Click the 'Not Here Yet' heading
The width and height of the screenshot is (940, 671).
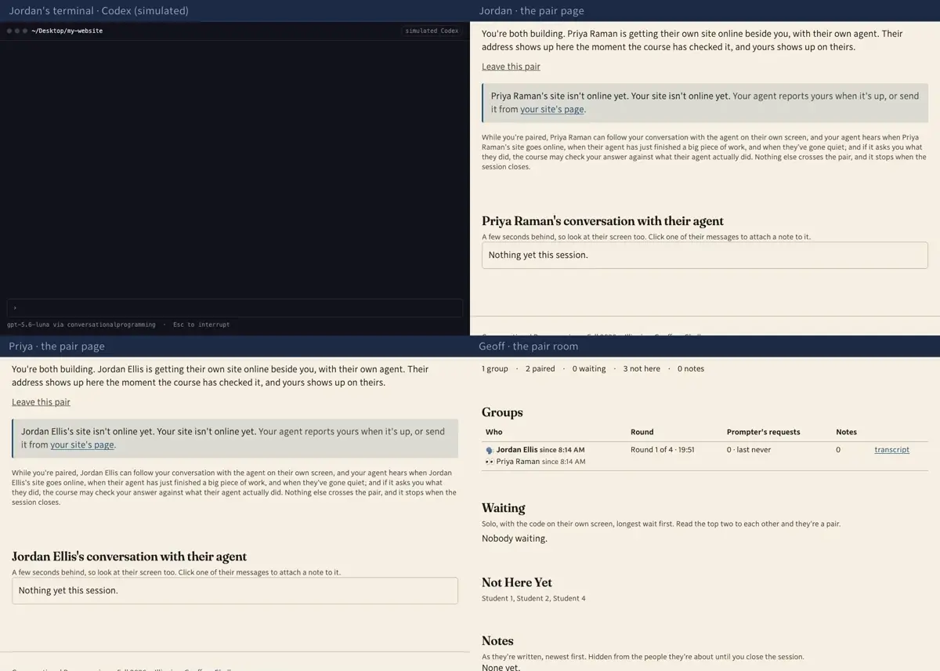coord(517,582)
